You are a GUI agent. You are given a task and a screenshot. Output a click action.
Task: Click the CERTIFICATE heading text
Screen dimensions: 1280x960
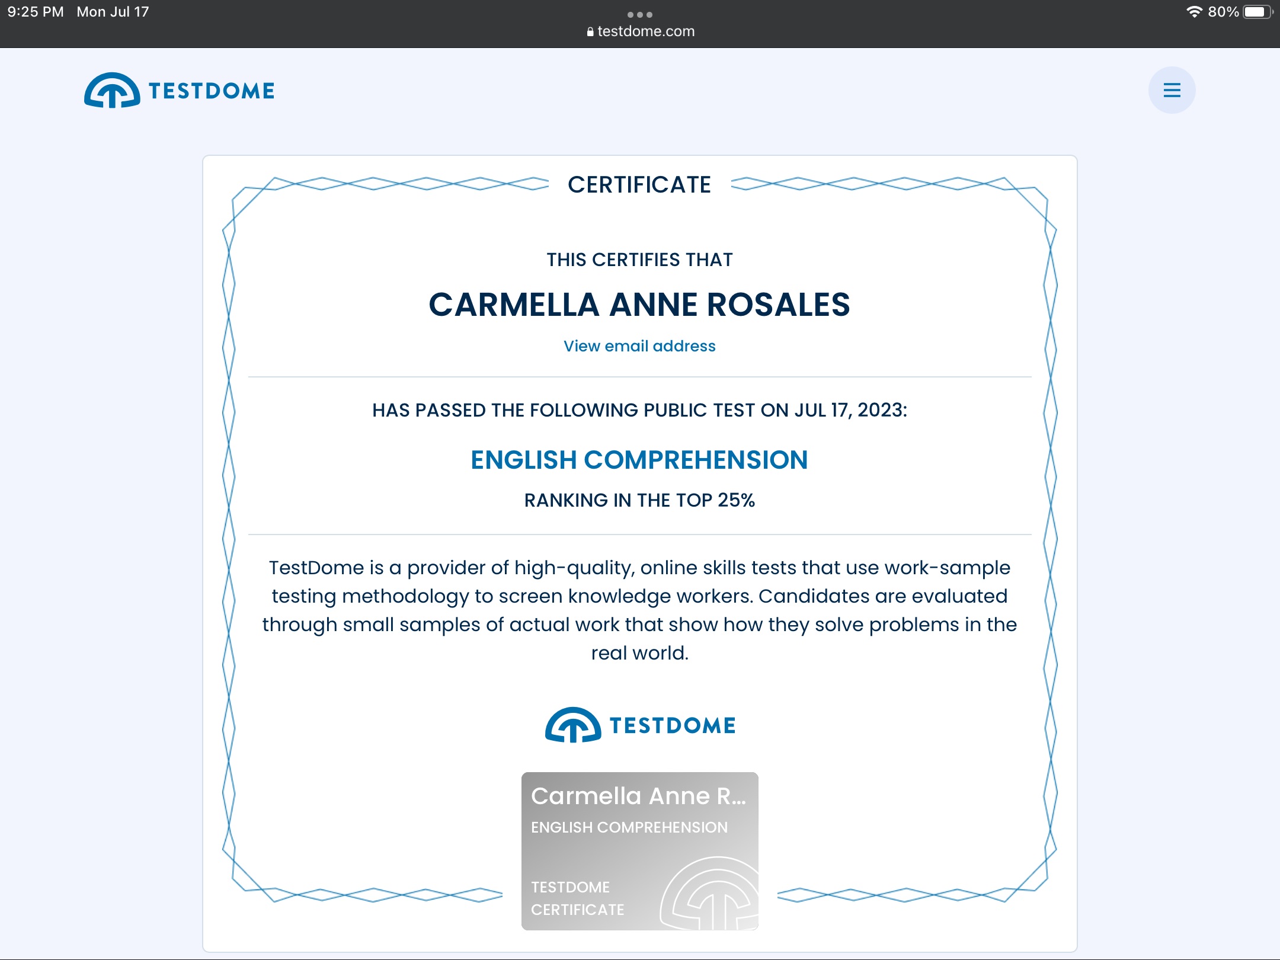point(639,185)
